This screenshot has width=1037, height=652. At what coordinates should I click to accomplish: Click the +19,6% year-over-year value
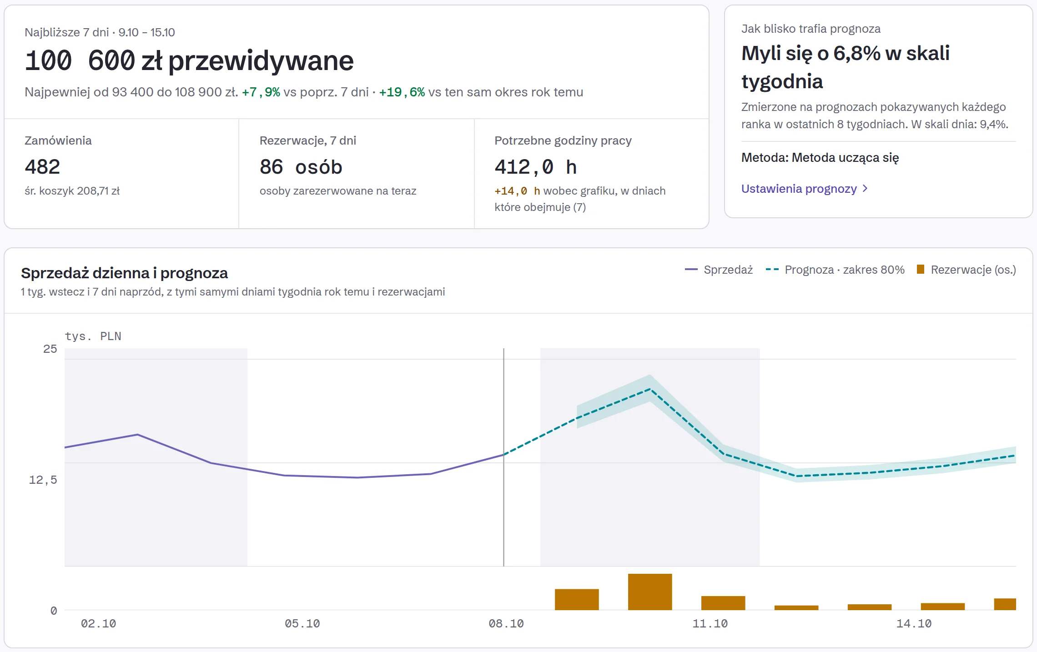point(402,92)
